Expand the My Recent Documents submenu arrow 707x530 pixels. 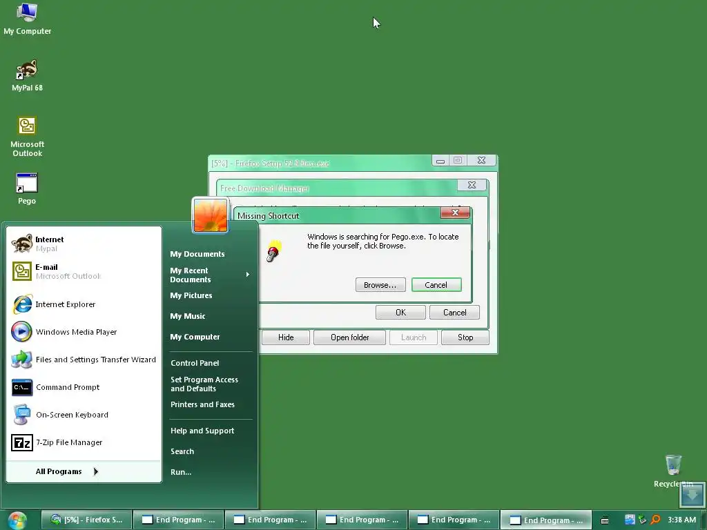click(248, 275)
